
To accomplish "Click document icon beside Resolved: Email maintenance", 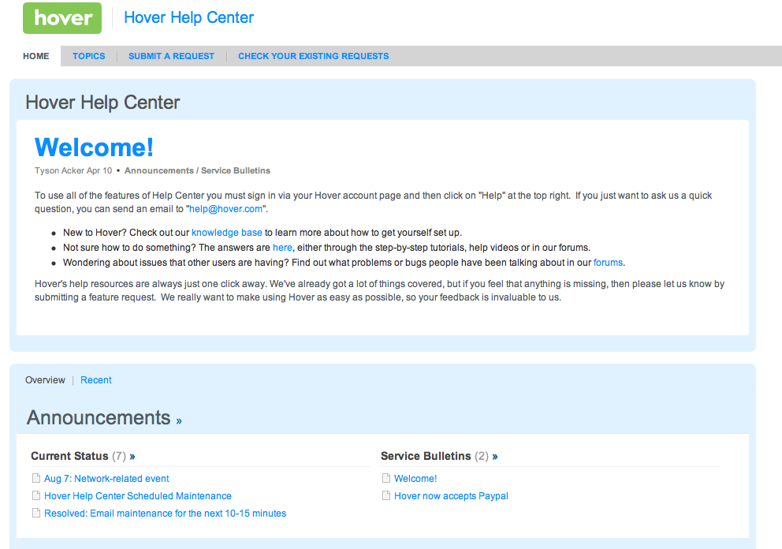I will point(36,514).
